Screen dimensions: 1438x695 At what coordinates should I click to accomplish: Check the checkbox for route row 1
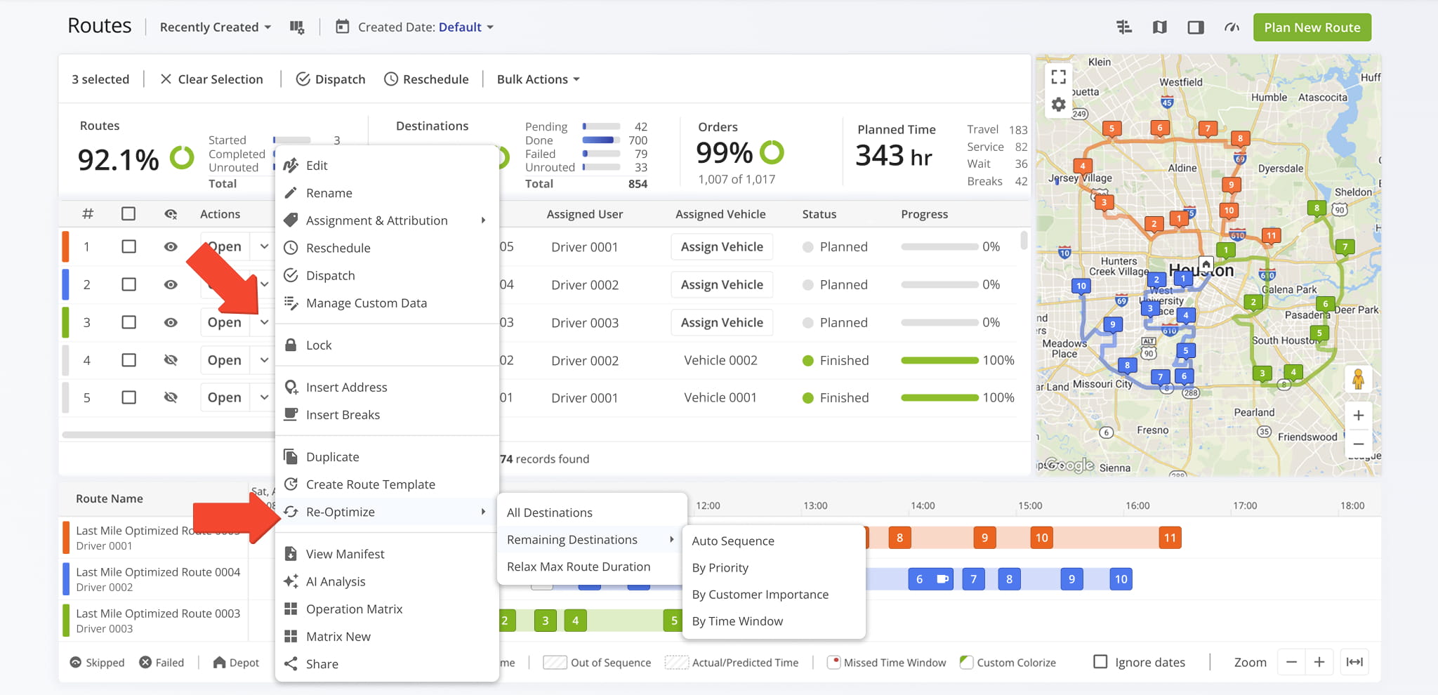click(128, 246)
